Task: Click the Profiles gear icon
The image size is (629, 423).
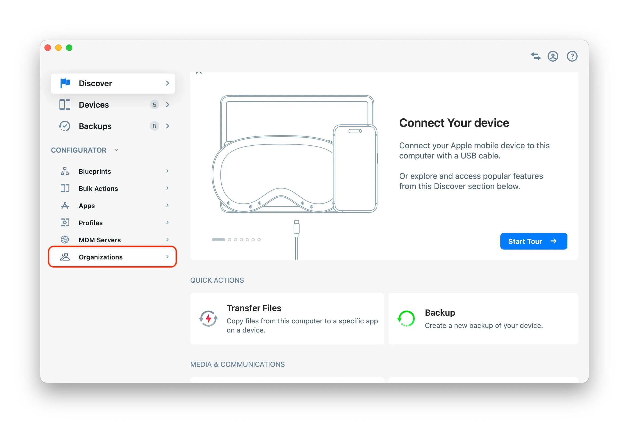Action: point(65,222)
